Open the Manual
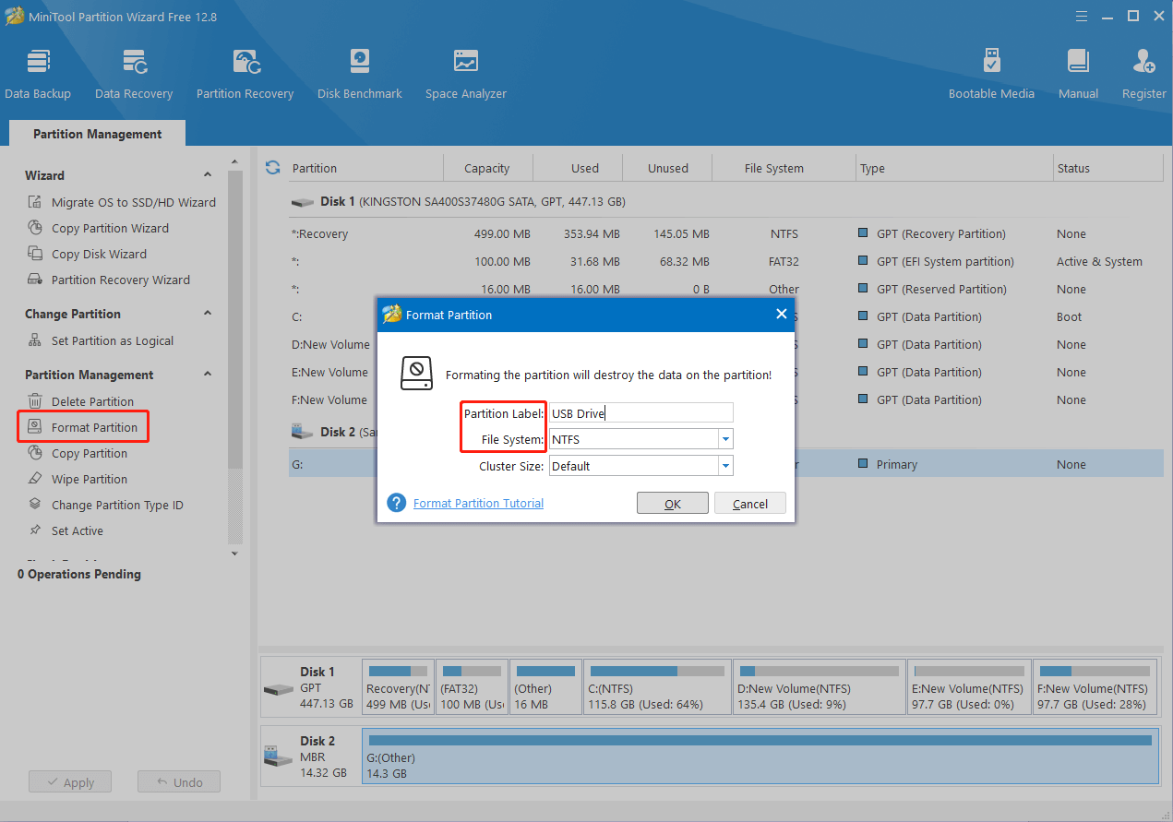This screenshot has width=1173, height=822. 1077,72
